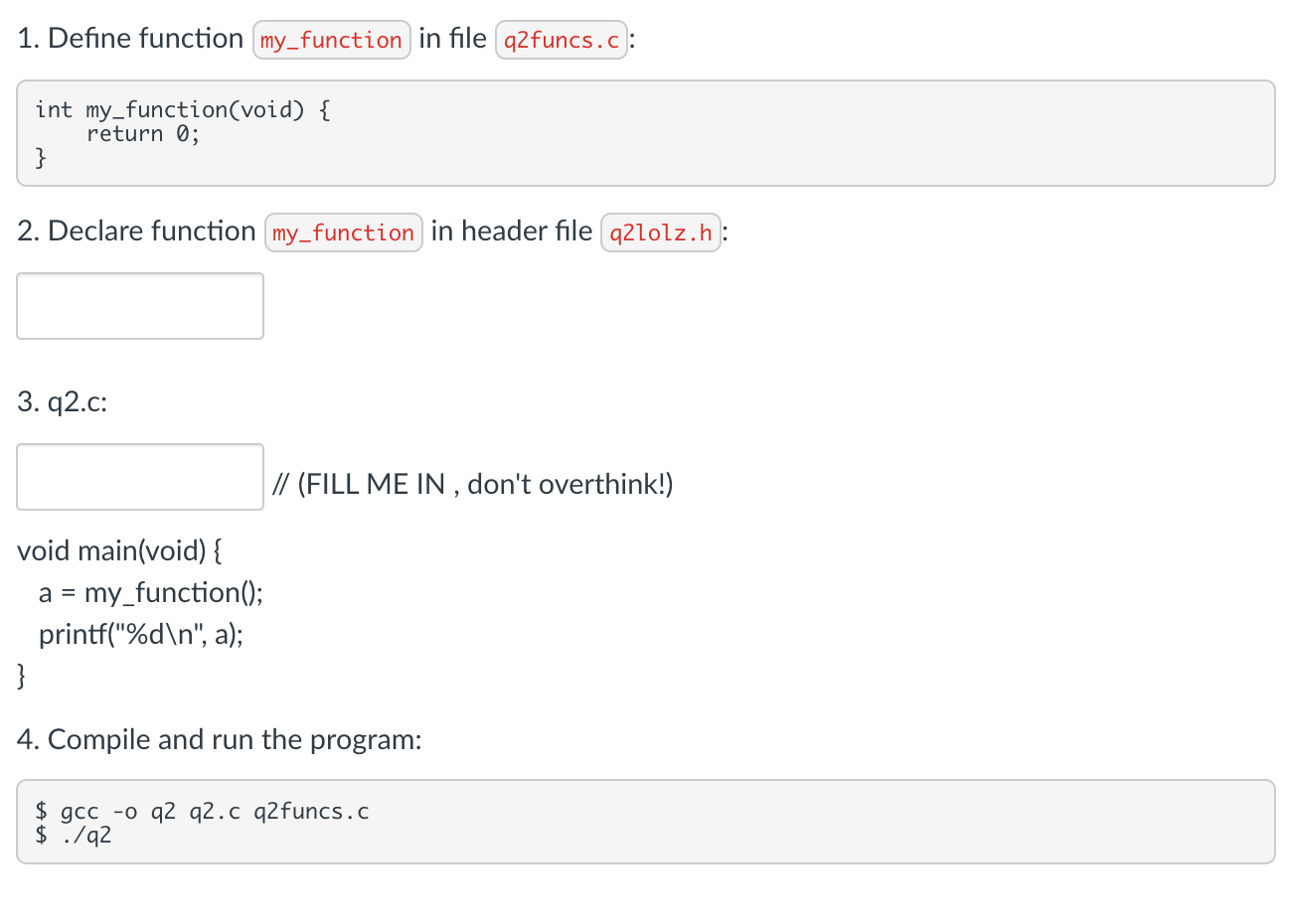Click the q2.c section heading
This screenshot has height=924, width=1296.
point(63,402)
